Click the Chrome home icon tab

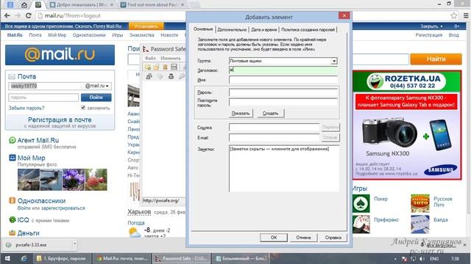point(24,5)
